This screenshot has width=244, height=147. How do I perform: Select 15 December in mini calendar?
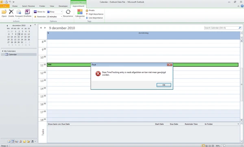15,37
